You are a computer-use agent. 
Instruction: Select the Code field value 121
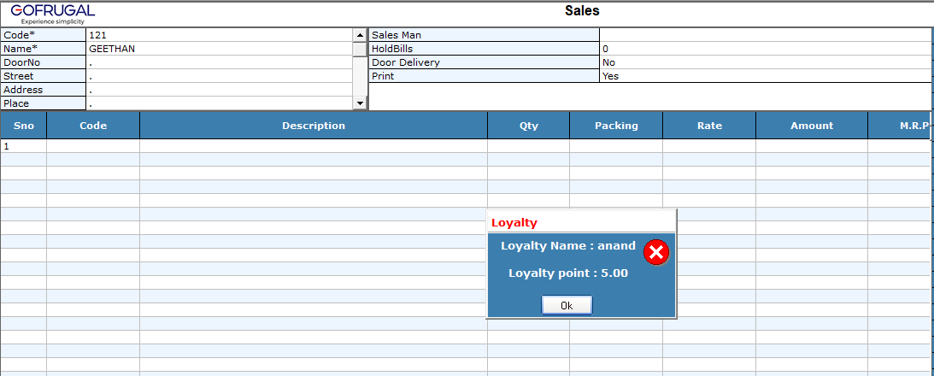[220, 35]
